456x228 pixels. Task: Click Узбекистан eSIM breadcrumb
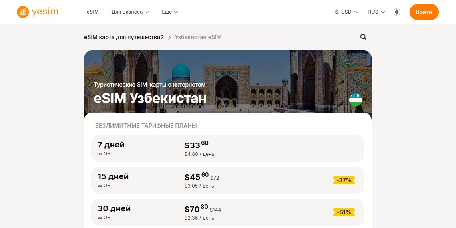click(198, 37)
